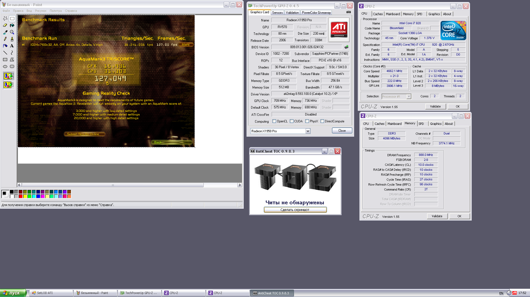Select the Polygon shape tool
Viewport: 530px width, 297px height.
pyautogui.click(x=12, y=59)
